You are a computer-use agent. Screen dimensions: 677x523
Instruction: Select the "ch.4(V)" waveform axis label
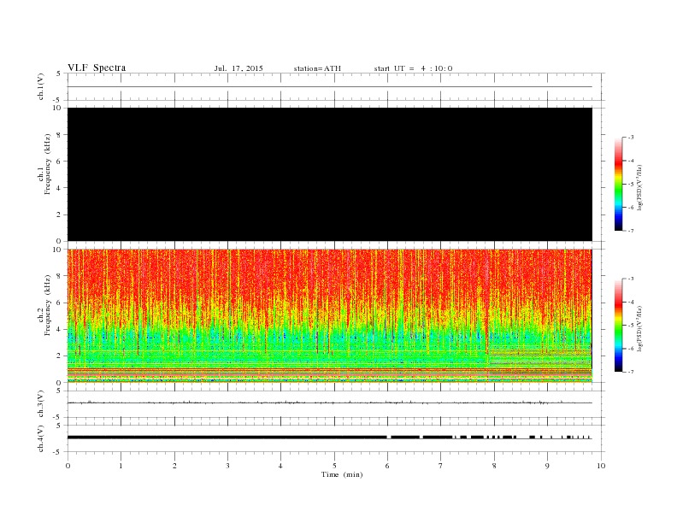41,438
